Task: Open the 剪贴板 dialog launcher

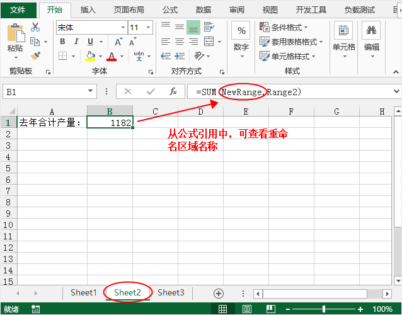Action: tap(48, 72)
